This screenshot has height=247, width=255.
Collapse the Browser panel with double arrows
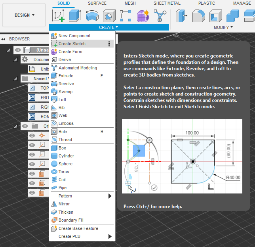(x=4, y=39)
